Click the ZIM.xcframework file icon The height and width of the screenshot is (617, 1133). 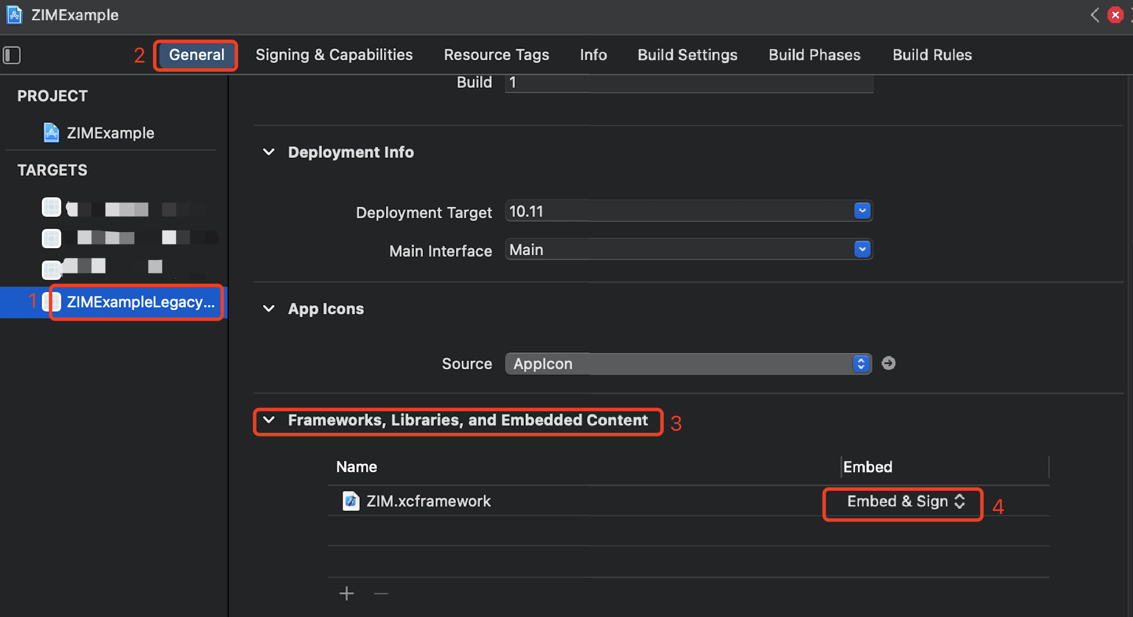(350, 501)
